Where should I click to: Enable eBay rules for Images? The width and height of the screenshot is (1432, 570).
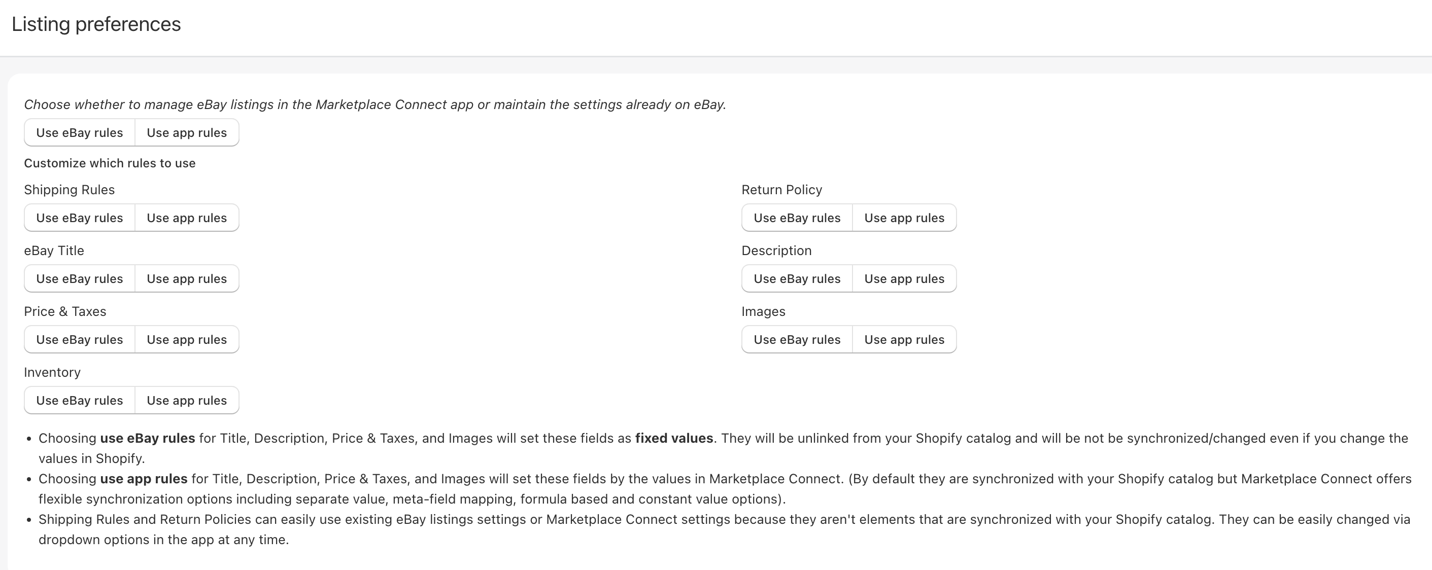796,339
